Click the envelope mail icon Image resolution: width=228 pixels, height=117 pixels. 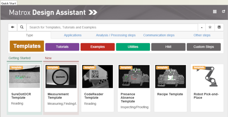click(219, 27)
